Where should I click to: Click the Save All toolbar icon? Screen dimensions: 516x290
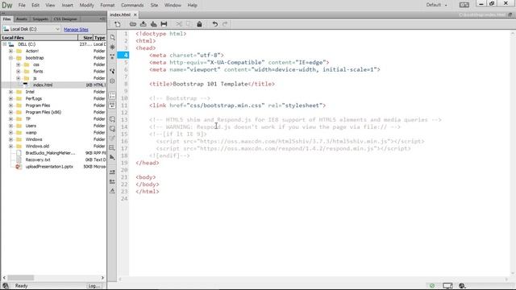[x=154, y=24]
